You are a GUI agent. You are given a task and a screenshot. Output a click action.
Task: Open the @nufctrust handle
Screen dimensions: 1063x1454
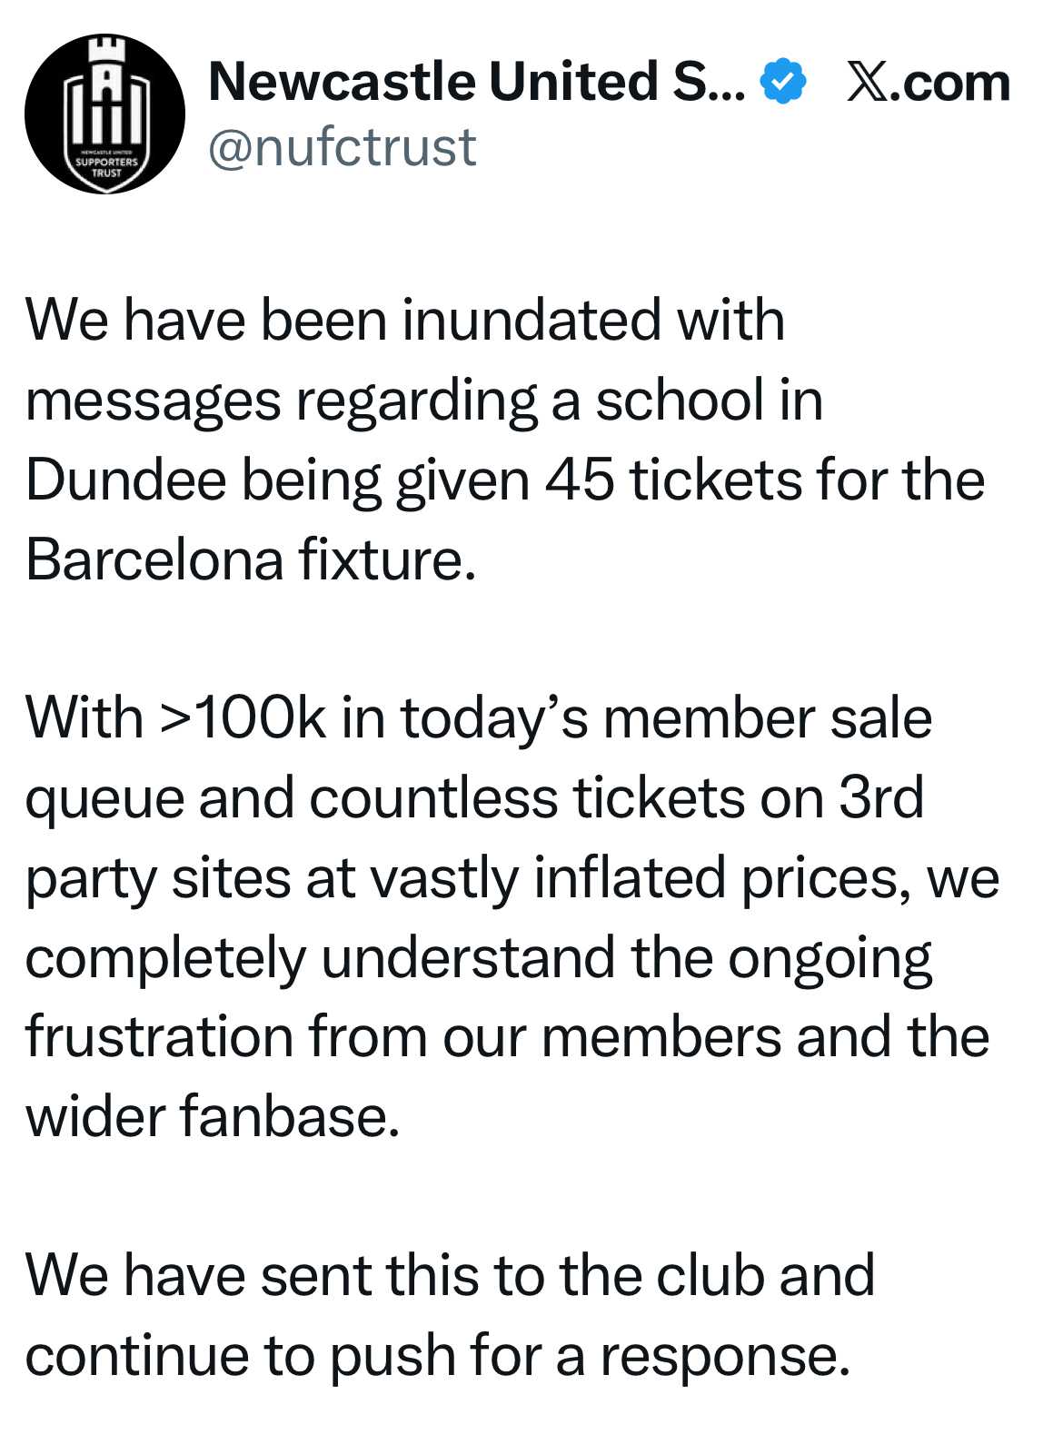pos(342,147)
